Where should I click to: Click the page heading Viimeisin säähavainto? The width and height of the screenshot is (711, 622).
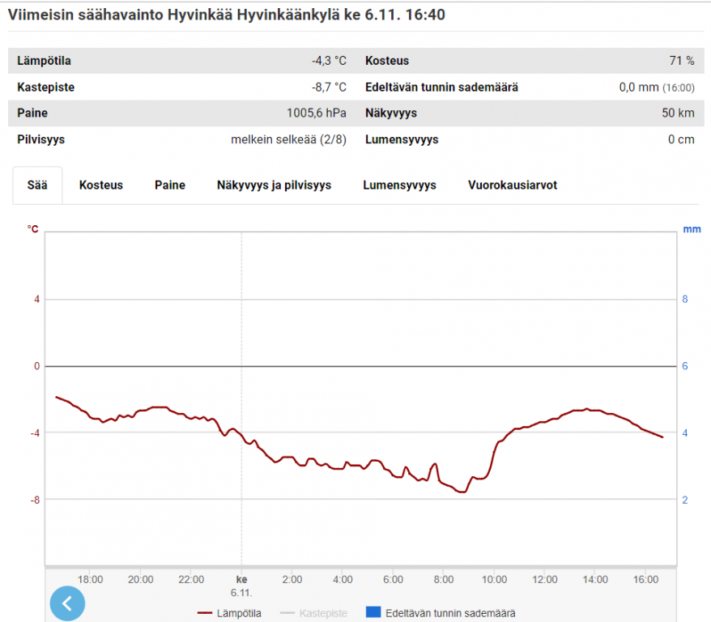coord(86,15)
